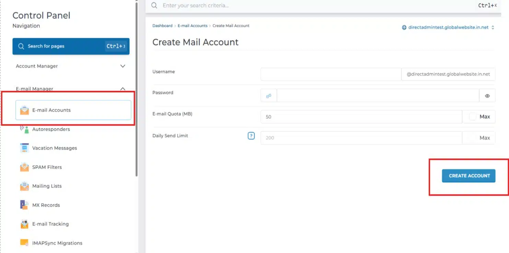The image size is (509, 253).
Task: Click the search magnifier in the top bar
Action: (153, 5)
